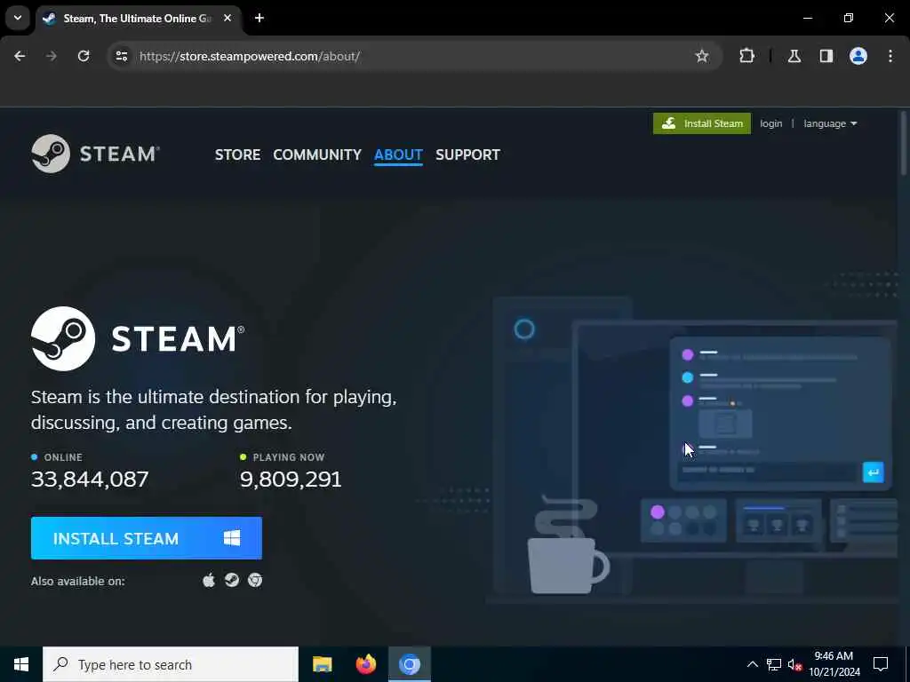Open the network tray icon

pyautogui.click(x=774, y=664)
